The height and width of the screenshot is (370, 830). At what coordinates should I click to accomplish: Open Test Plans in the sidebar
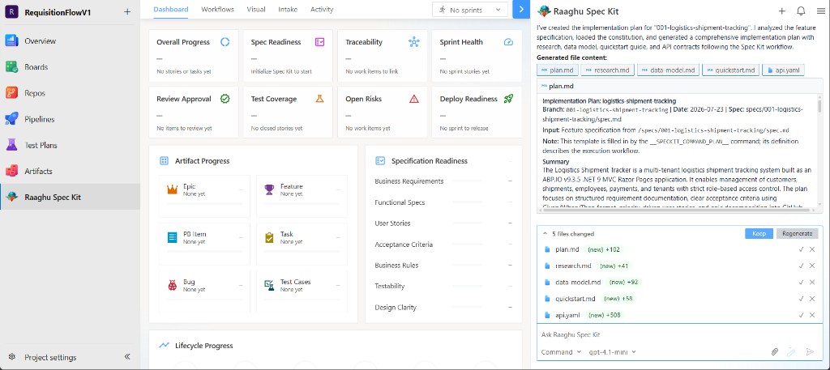tap(70, 145)
